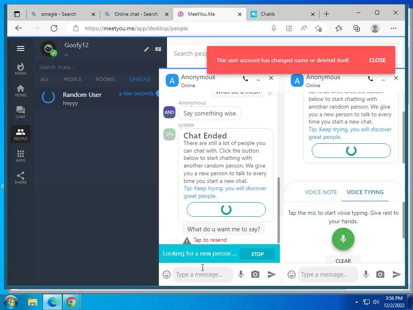Show ALL chats filter
Screen dimensions: 413x310
45,80
